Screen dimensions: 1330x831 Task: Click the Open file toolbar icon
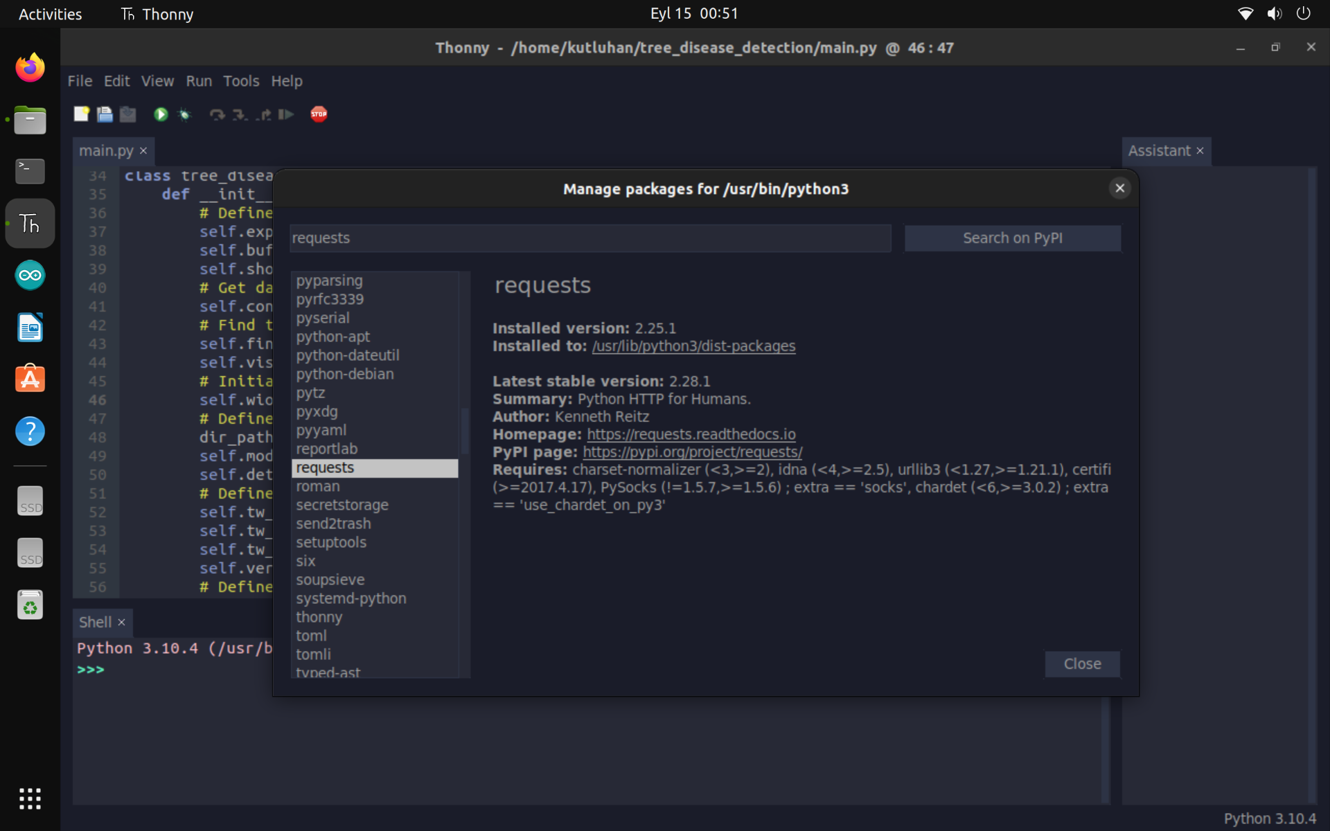pyautogui.click(x=105, y=114)
